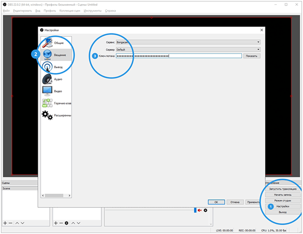Viewport: 303px width, 234px height.
Task: Click into the Ключ потока input field
Action: click(x=179, y=56)
